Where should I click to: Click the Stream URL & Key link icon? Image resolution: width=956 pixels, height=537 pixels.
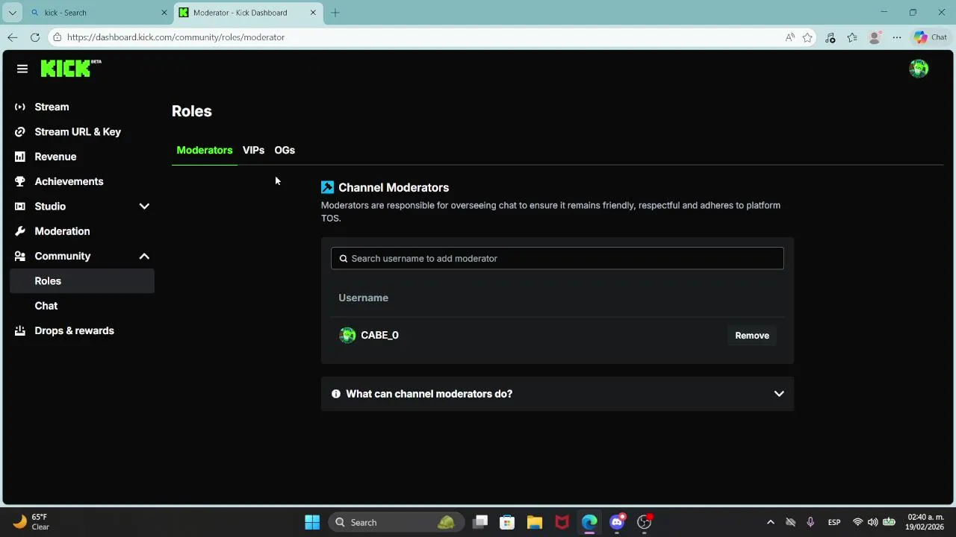point(20,132)
